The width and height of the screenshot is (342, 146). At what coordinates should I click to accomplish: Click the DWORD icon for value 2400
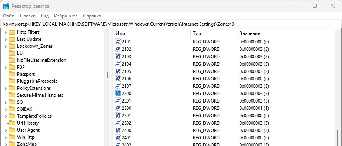(118, 130)
